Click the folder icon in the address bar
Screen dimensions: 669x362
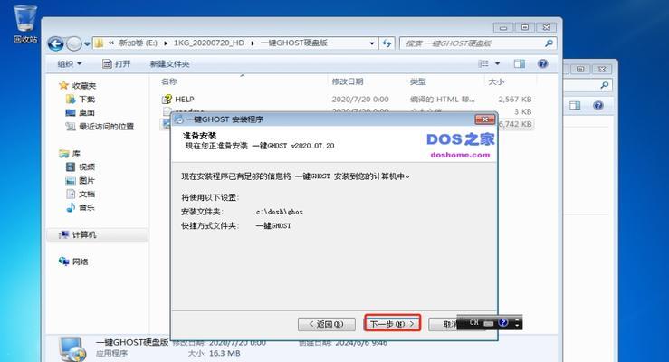[99, 43]
